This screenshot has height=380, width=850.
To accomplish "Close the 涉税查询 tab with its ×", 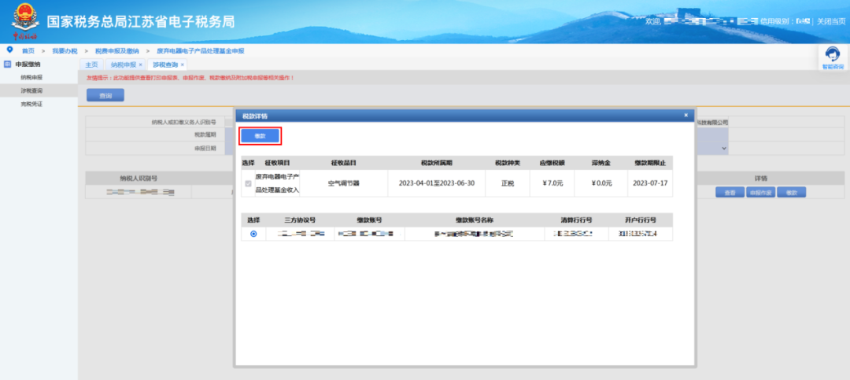I will tap(182, 65).
